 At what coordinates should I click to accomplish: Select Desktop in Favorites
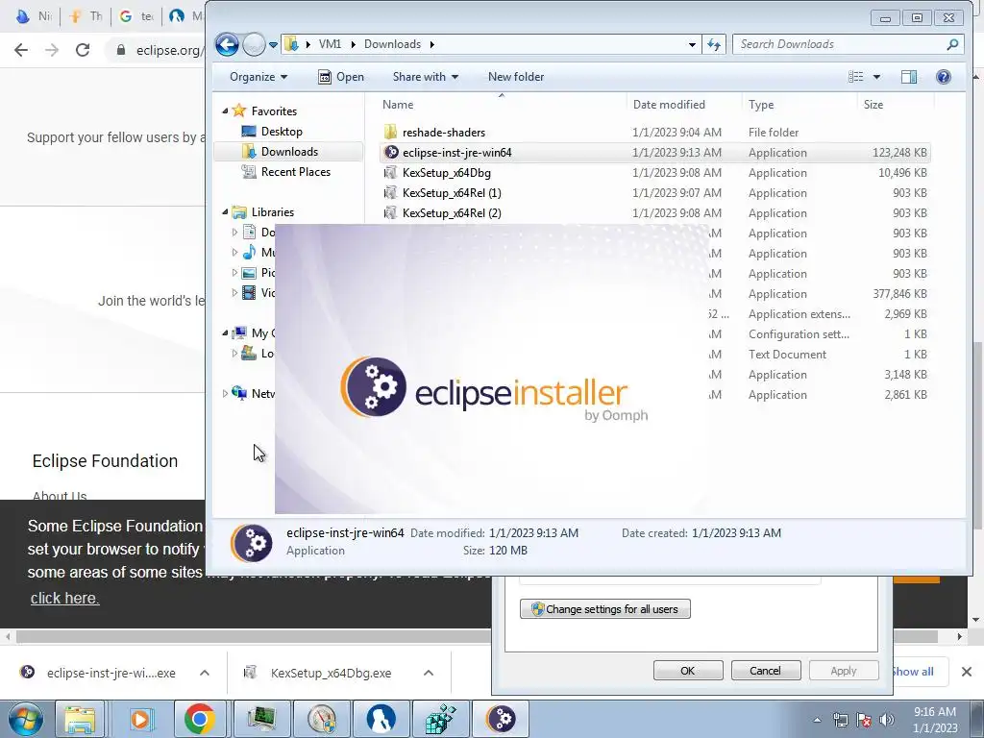(x=282, y=131)
